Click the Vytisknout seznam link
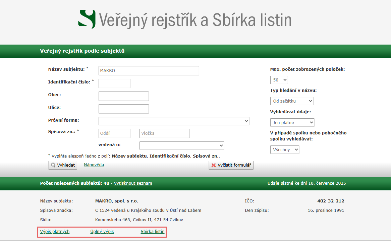This screenshot has width=391, height=241. (133, 183)
